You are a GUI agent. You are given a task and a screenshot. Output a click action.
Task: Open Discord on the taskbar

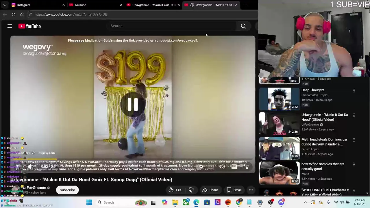coord(281,203)
